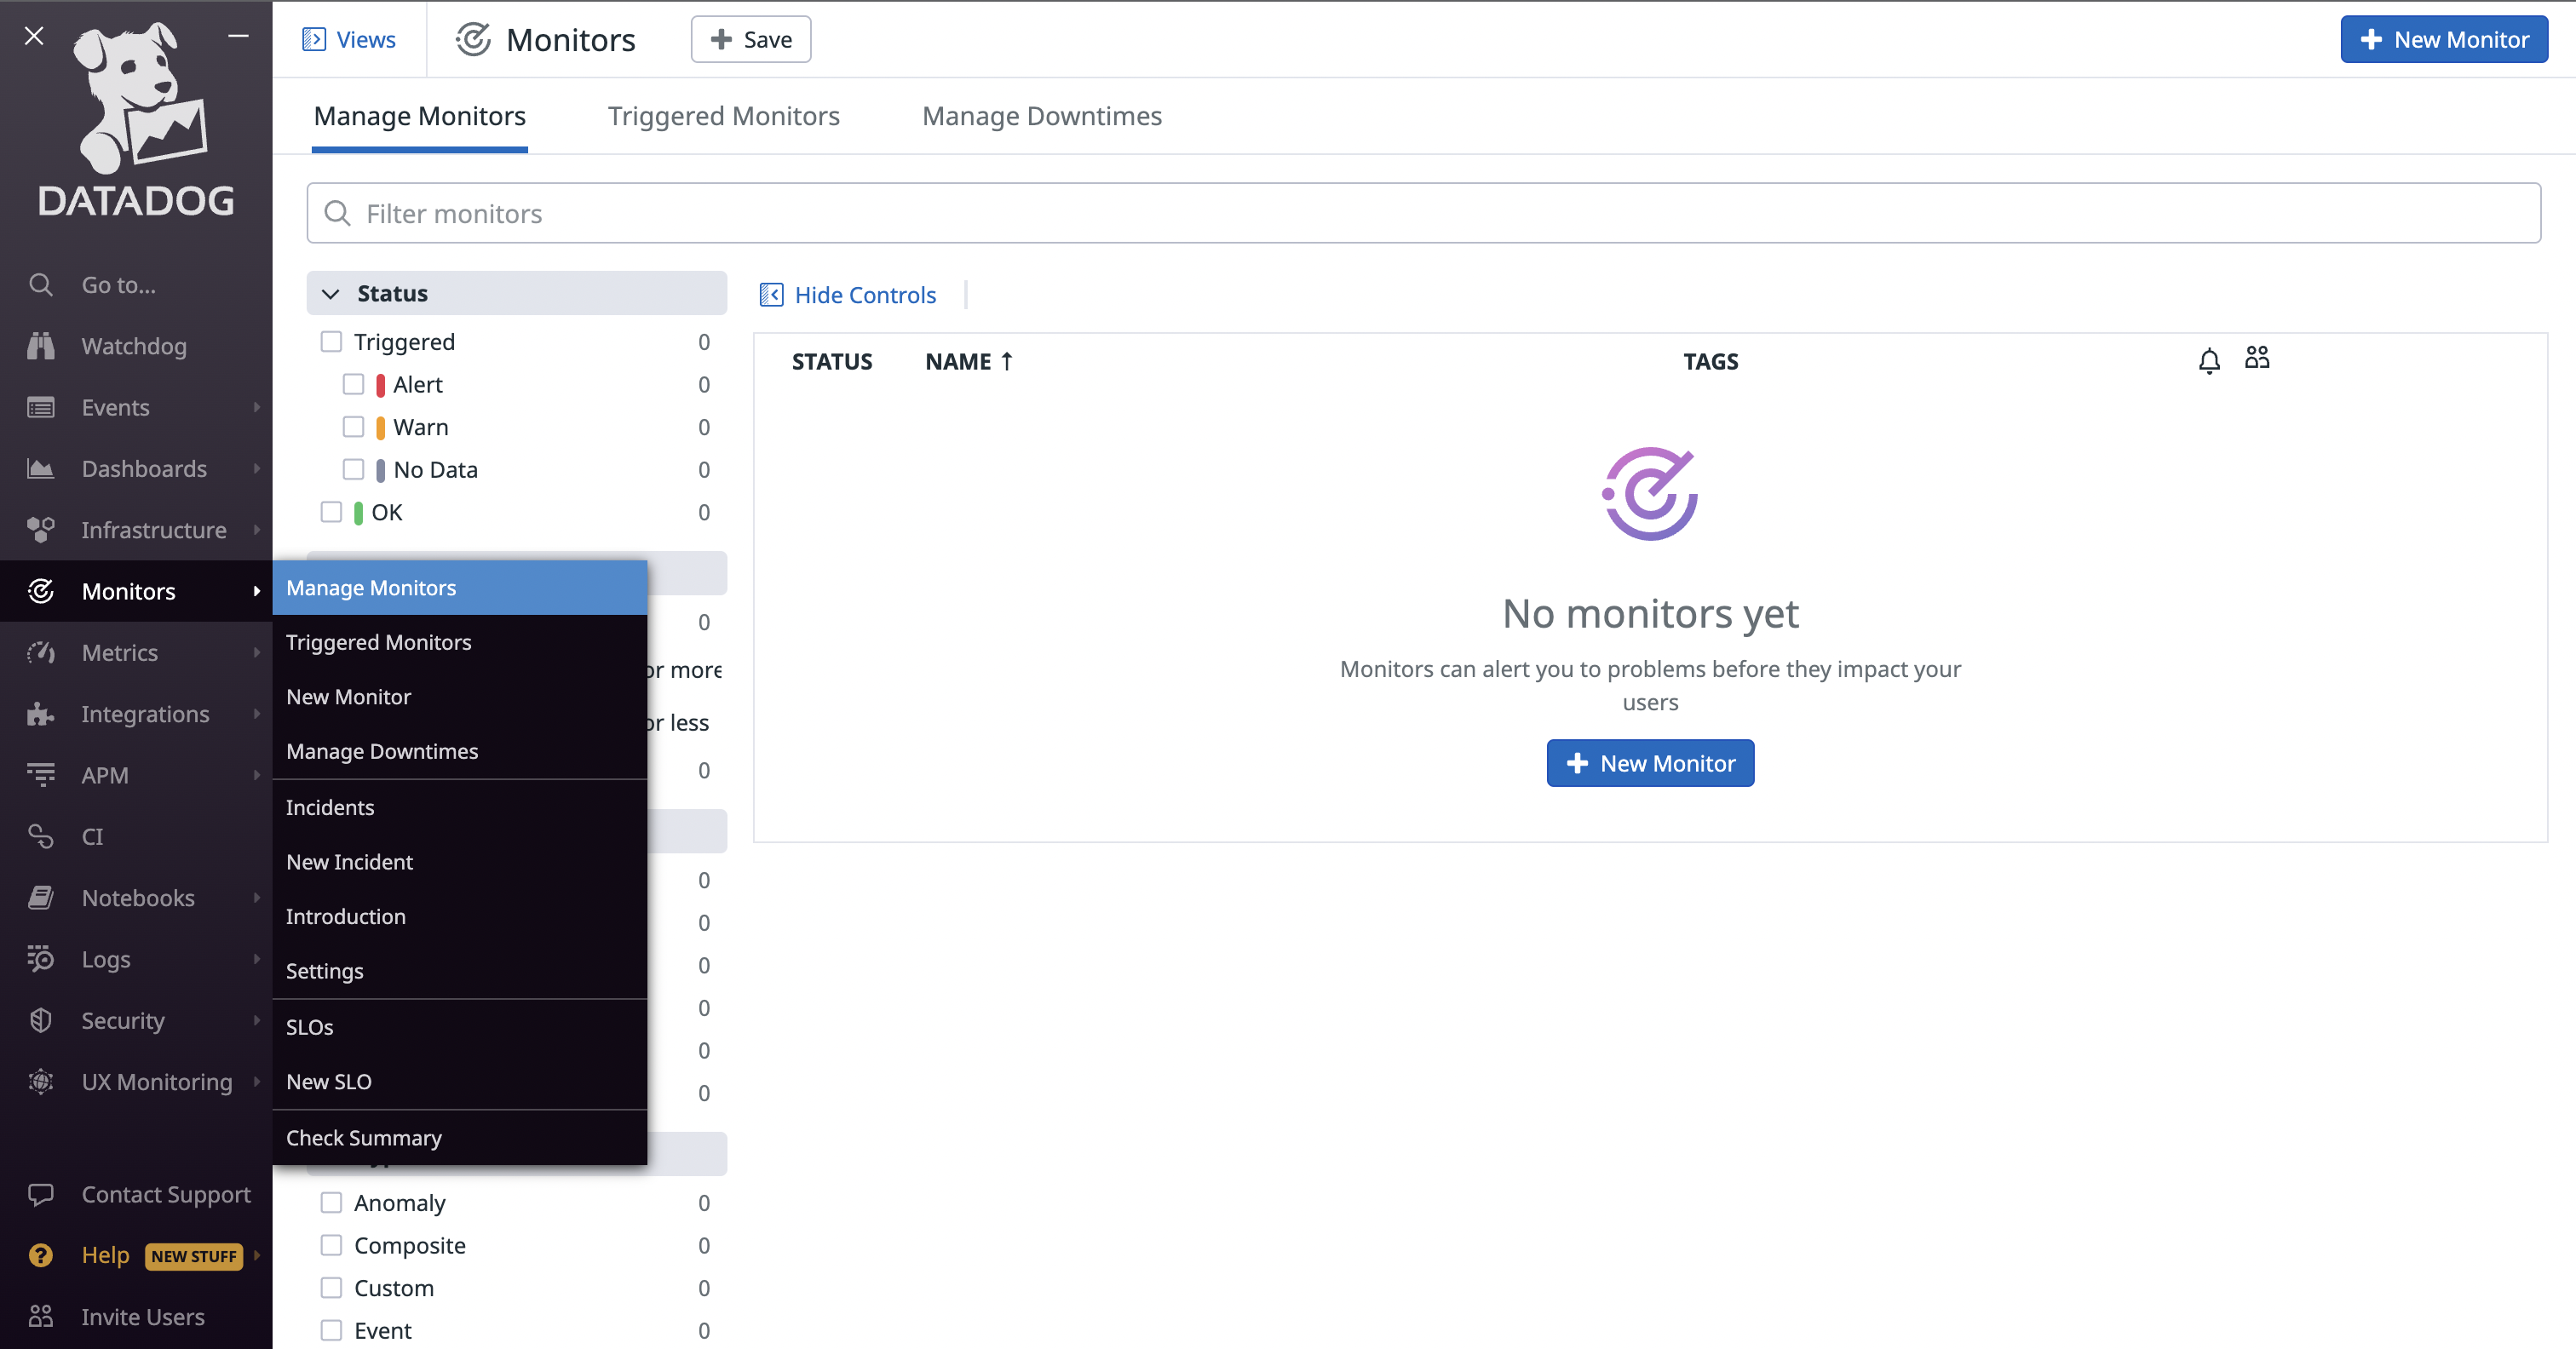Click the Watchdog binoculars icon
Image resolution: width=2576 pixels, height=1349 pixels.
(40, 346)
